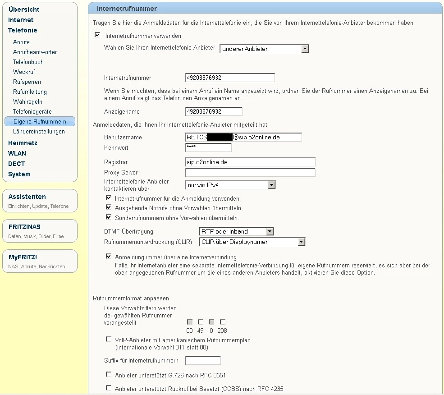Screen dimensions: 444x395
Task: Open the 'nur via IPv4' dropdown
Action: [x=230, y=185]
